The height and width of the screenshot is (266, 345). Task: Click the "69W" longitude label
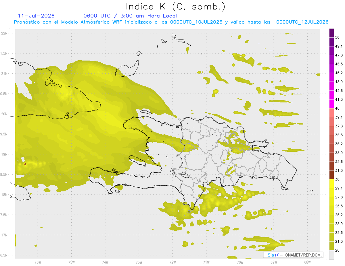tap(274, 262)
